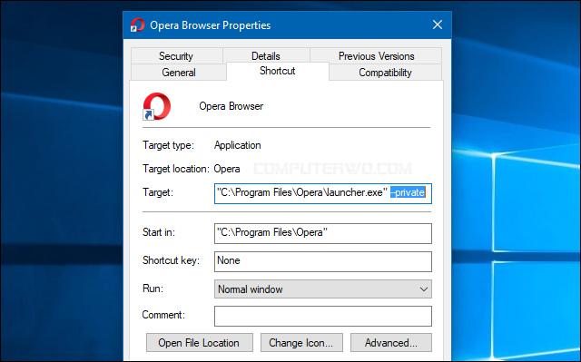The image size is (581, 362).
Task: Click the Open File Location button
Action: (200, 343)
